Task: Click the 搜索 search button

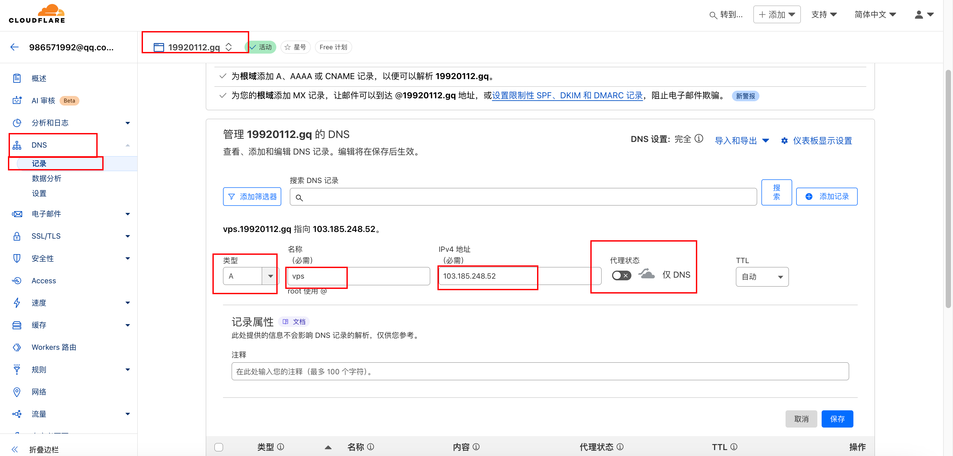Action: [777, 192]
